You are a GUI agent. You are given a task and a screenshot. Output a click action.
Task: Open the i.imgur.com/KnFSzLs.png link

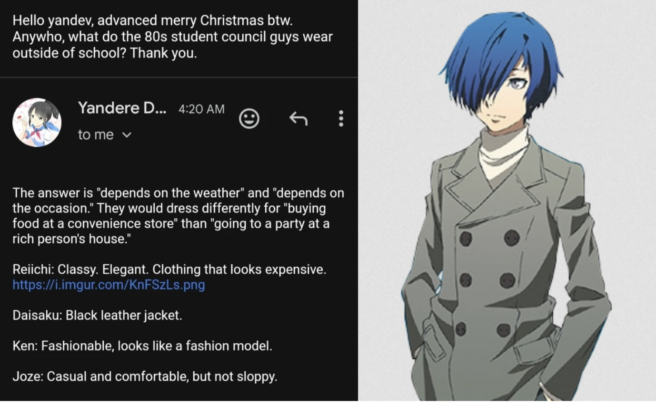click(x=109, y=285)
